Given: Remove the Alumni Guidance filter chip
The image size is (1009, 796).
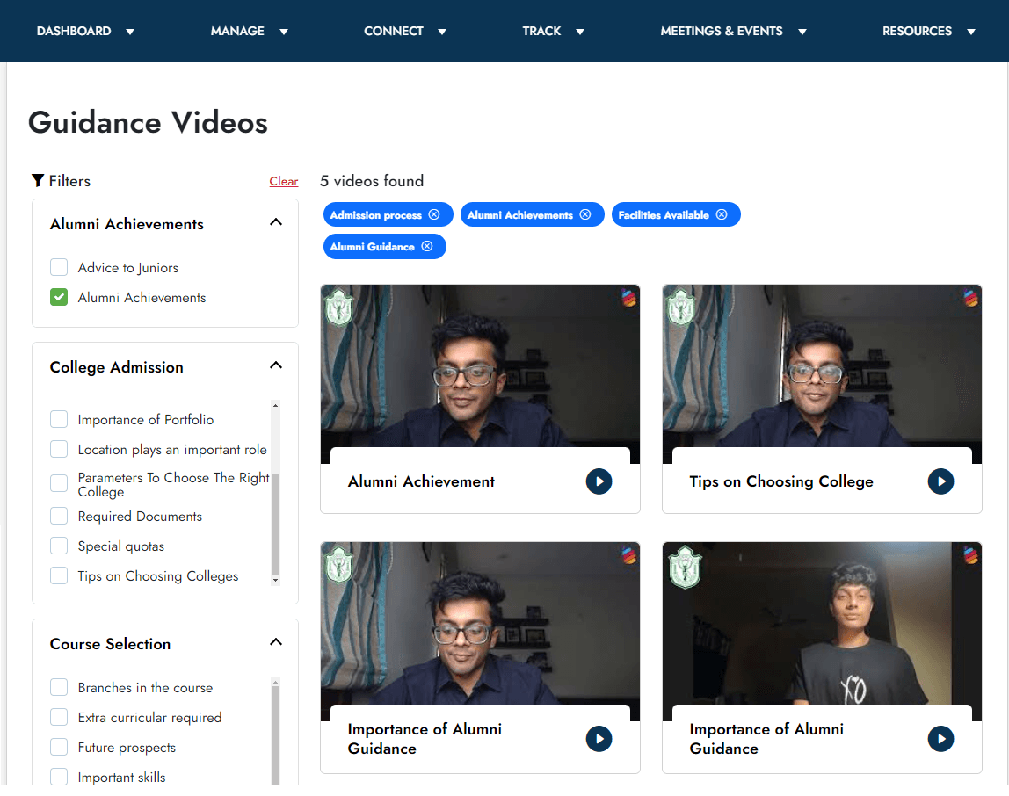Looking at the screenshot, I should [x=427, y=247].
